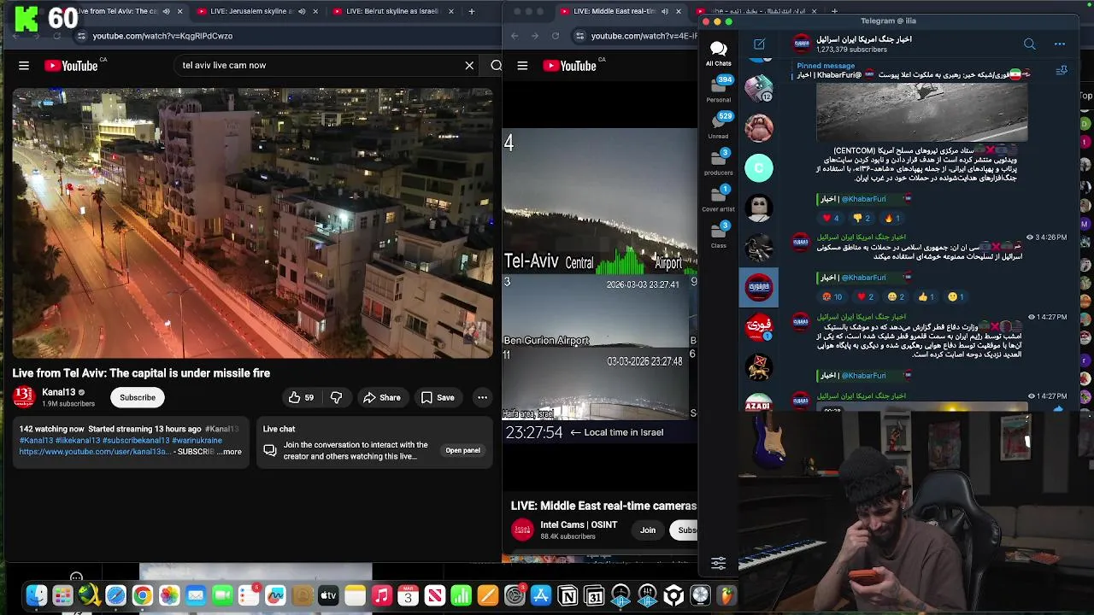
Task: Open chat with teal 'C' avatar
Action: click(x=759, y=168)
